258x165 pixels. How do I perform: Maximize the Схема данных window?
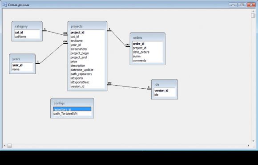[242, 5]
